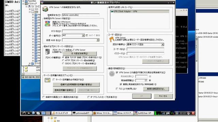Disable automatic reconnect when VPN Server disconnects
This screenshot has height=122, width=218.
tap(117, 72)
